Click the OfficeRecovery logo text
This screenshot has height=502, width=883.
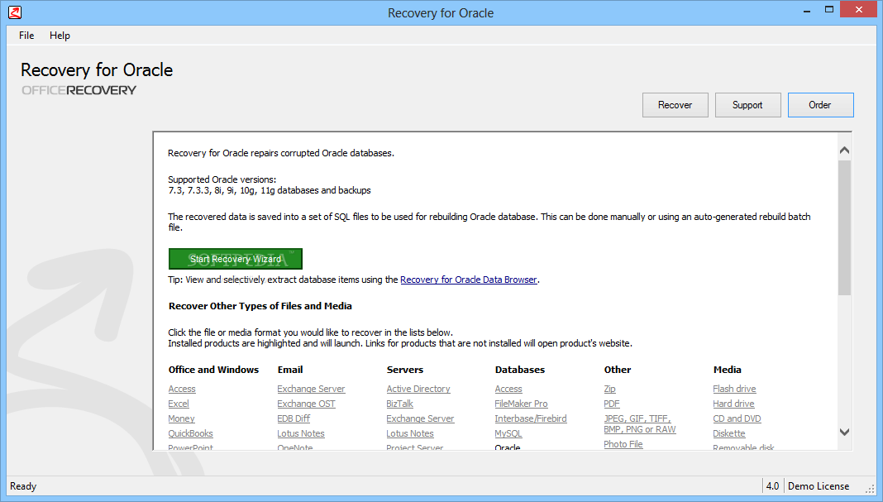click(79, 90)
